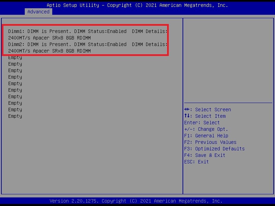Click the Enter: Select hint
Image resolution: width=275 pixels, height=206 pixels.
[x=202, y=123]
